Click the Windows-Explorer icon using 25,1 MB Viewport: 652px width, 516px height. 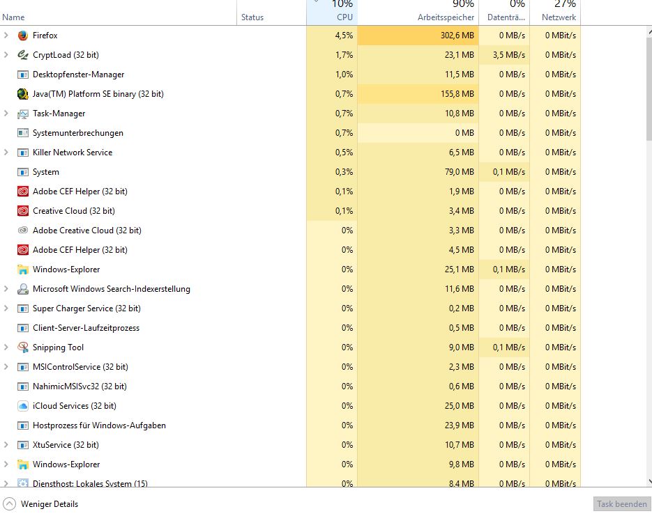[23, 269]
